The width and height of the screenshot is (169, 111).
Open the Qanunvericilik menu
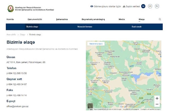click(35, 19)
